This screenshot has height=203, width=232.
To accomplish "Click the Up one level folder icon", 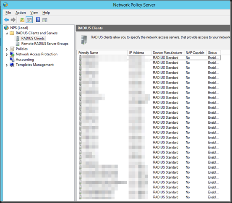I will coord(22,20).
